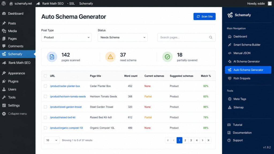This screenshot has width=274, height=154.
Task: Sort by the Match % column header
Action: 206,76
